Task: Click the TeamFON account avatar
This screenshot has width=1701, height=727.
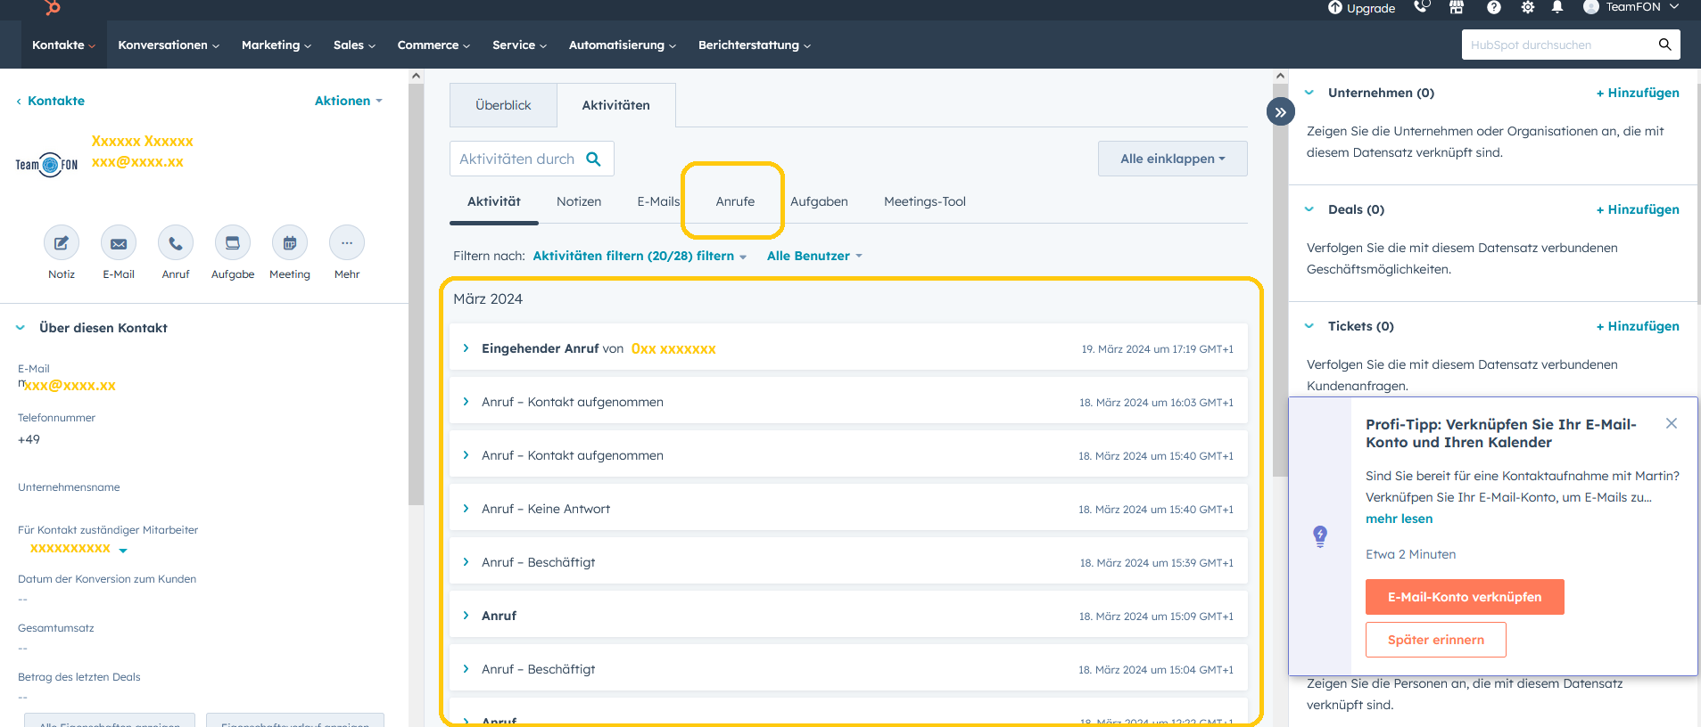Action: coord(1591,7)
